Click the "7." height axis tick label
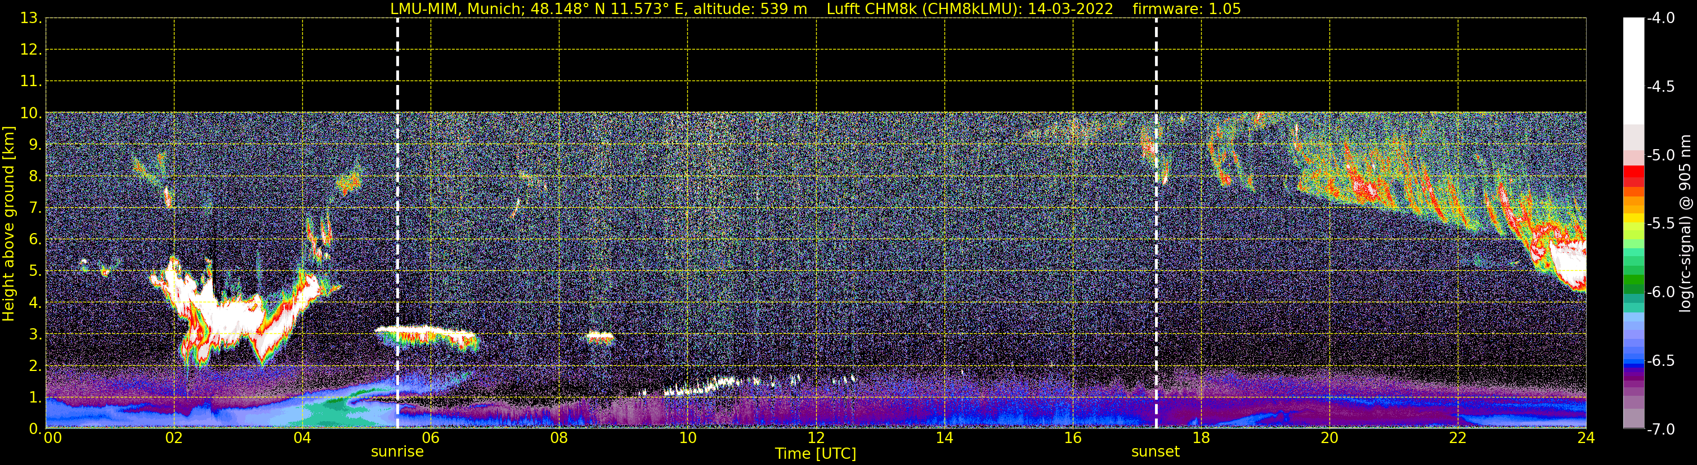 click(x=34, y=208)
